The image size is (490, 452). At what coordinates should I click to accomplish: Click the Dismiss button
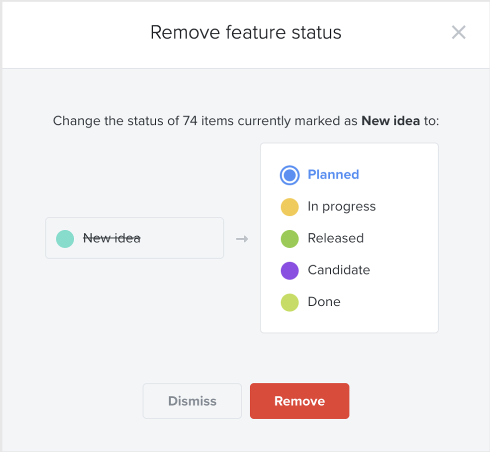click(x=192, y=400)
